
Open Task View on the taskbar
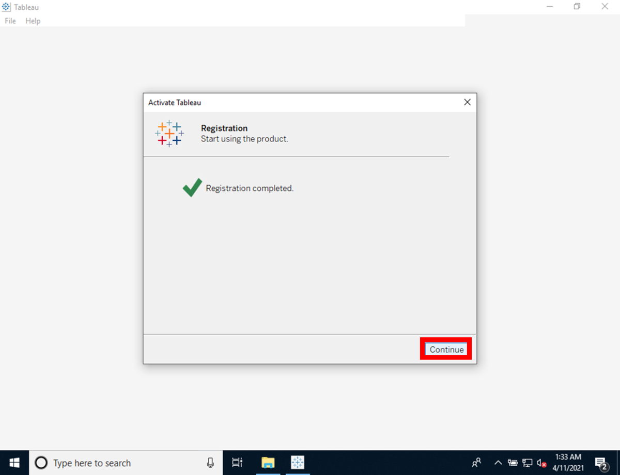click(237, 463)
